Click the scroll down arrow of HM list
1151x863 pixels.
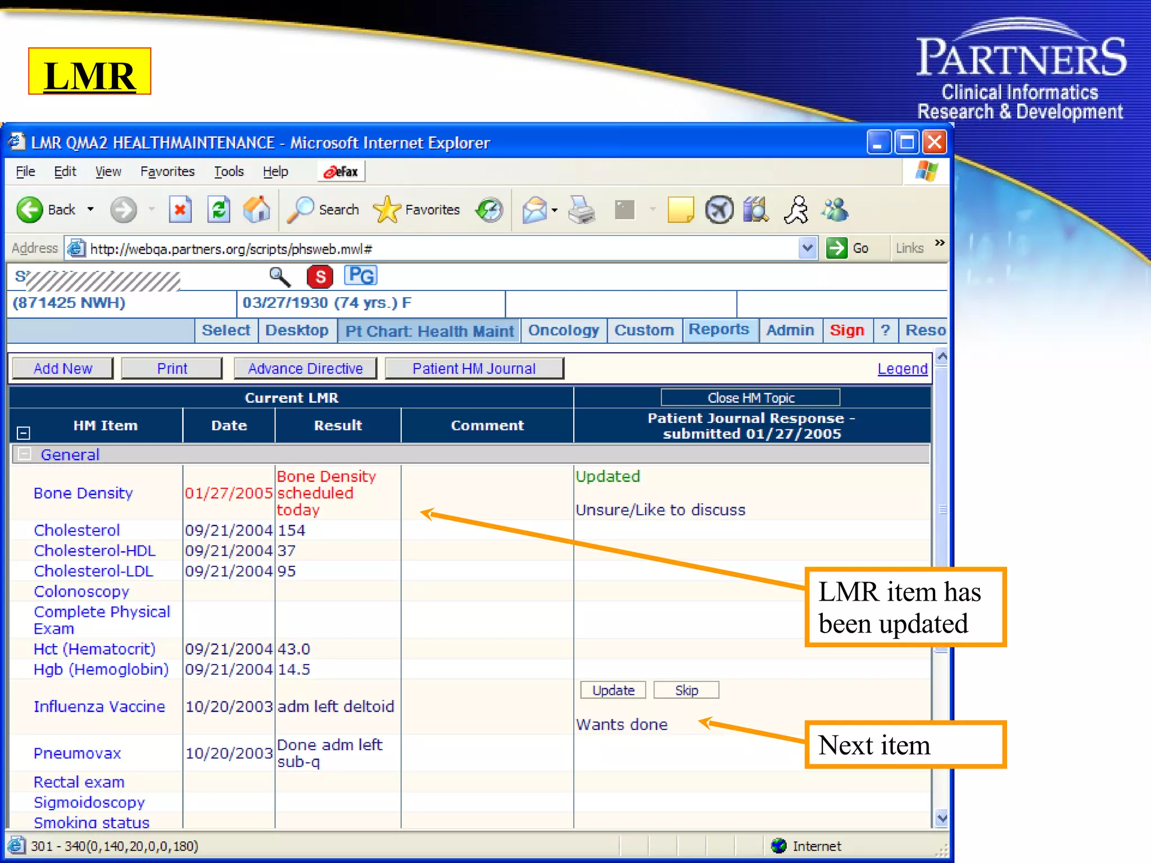point(942,819)
